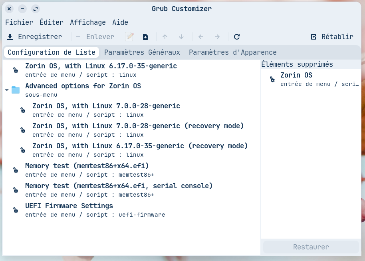Collapse the Advanced options for Zorin OS submenu

[x=7, y=90]
